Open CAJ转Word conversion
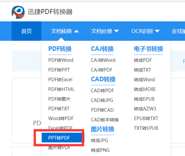 (x=103, y=60)
